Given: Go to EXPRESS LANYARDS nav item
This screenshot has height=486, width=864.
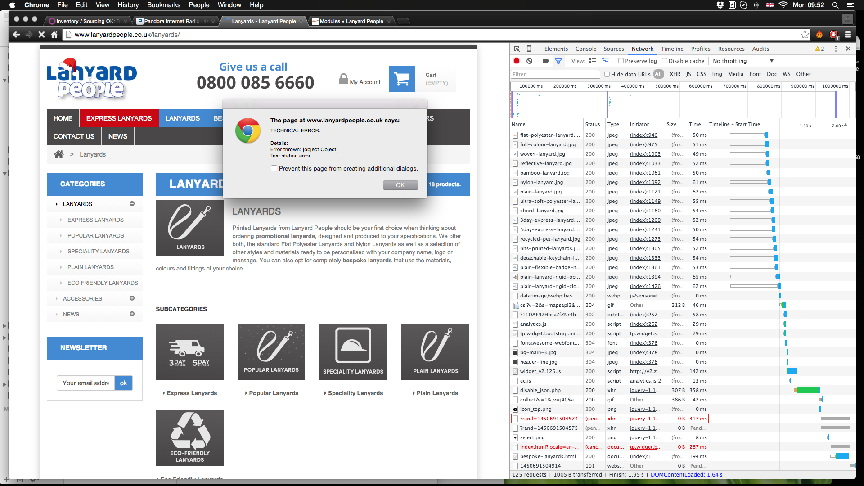Looking at the screenshot, I should [119, 118].
